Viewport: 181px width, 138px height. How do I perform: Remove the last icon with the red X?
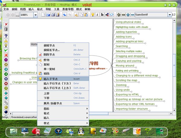(x=6, y=24)
